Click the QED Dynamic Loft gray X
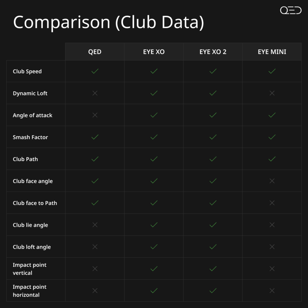 [95, 93]
